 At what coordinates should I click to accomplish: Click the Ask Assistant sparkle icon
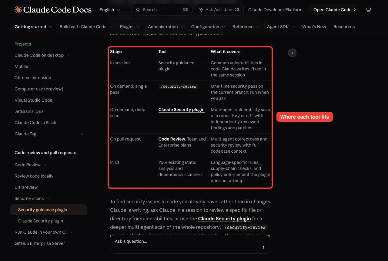(x=201, y=10)
